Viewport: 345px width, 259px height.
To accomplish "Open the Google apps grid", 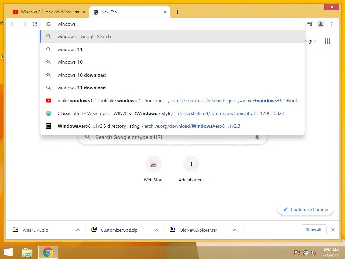I will (327, 41).
